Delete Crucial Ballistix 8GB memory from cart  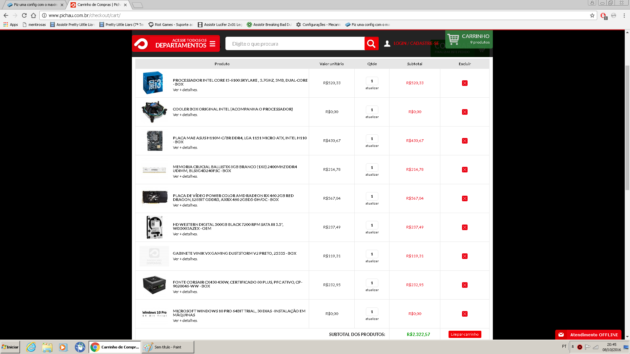click(x=465, y=169)
